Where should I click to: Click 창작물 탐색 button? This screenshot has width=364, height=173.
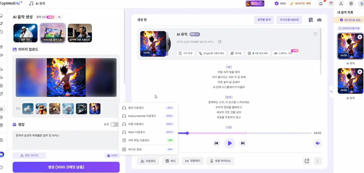[264, 20]
